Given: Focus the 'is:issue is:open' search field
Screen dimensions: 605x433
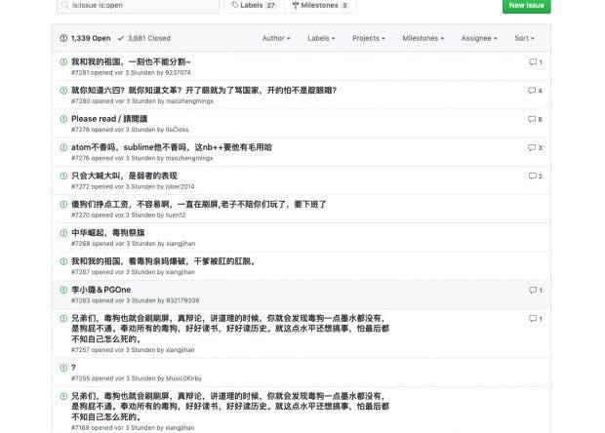Looking at the screenshot, I should tap(138, 6).
